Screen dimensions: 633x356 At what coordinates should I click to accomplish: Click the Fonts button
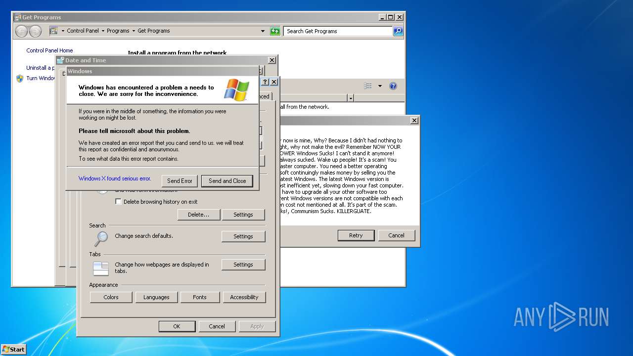[200, 297]
